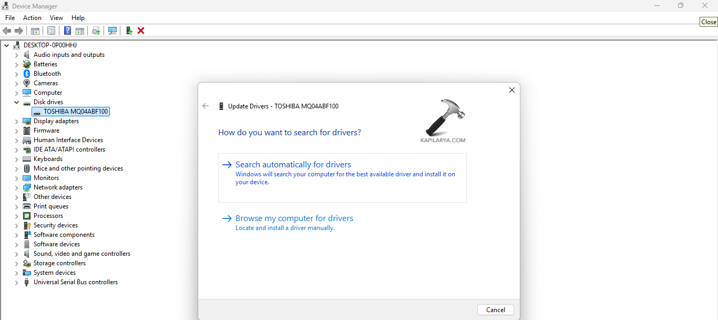Click the Help toolbar icon
718x320 pixels.
pos(67,30)
